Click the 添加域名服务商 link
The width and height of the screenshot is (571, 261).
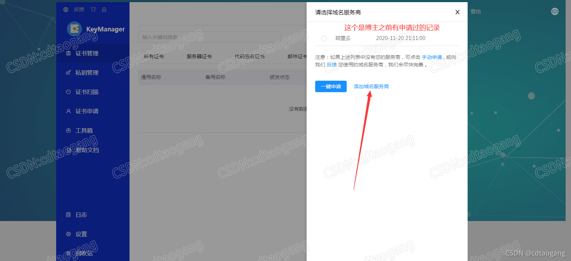[x=371, y=86]
